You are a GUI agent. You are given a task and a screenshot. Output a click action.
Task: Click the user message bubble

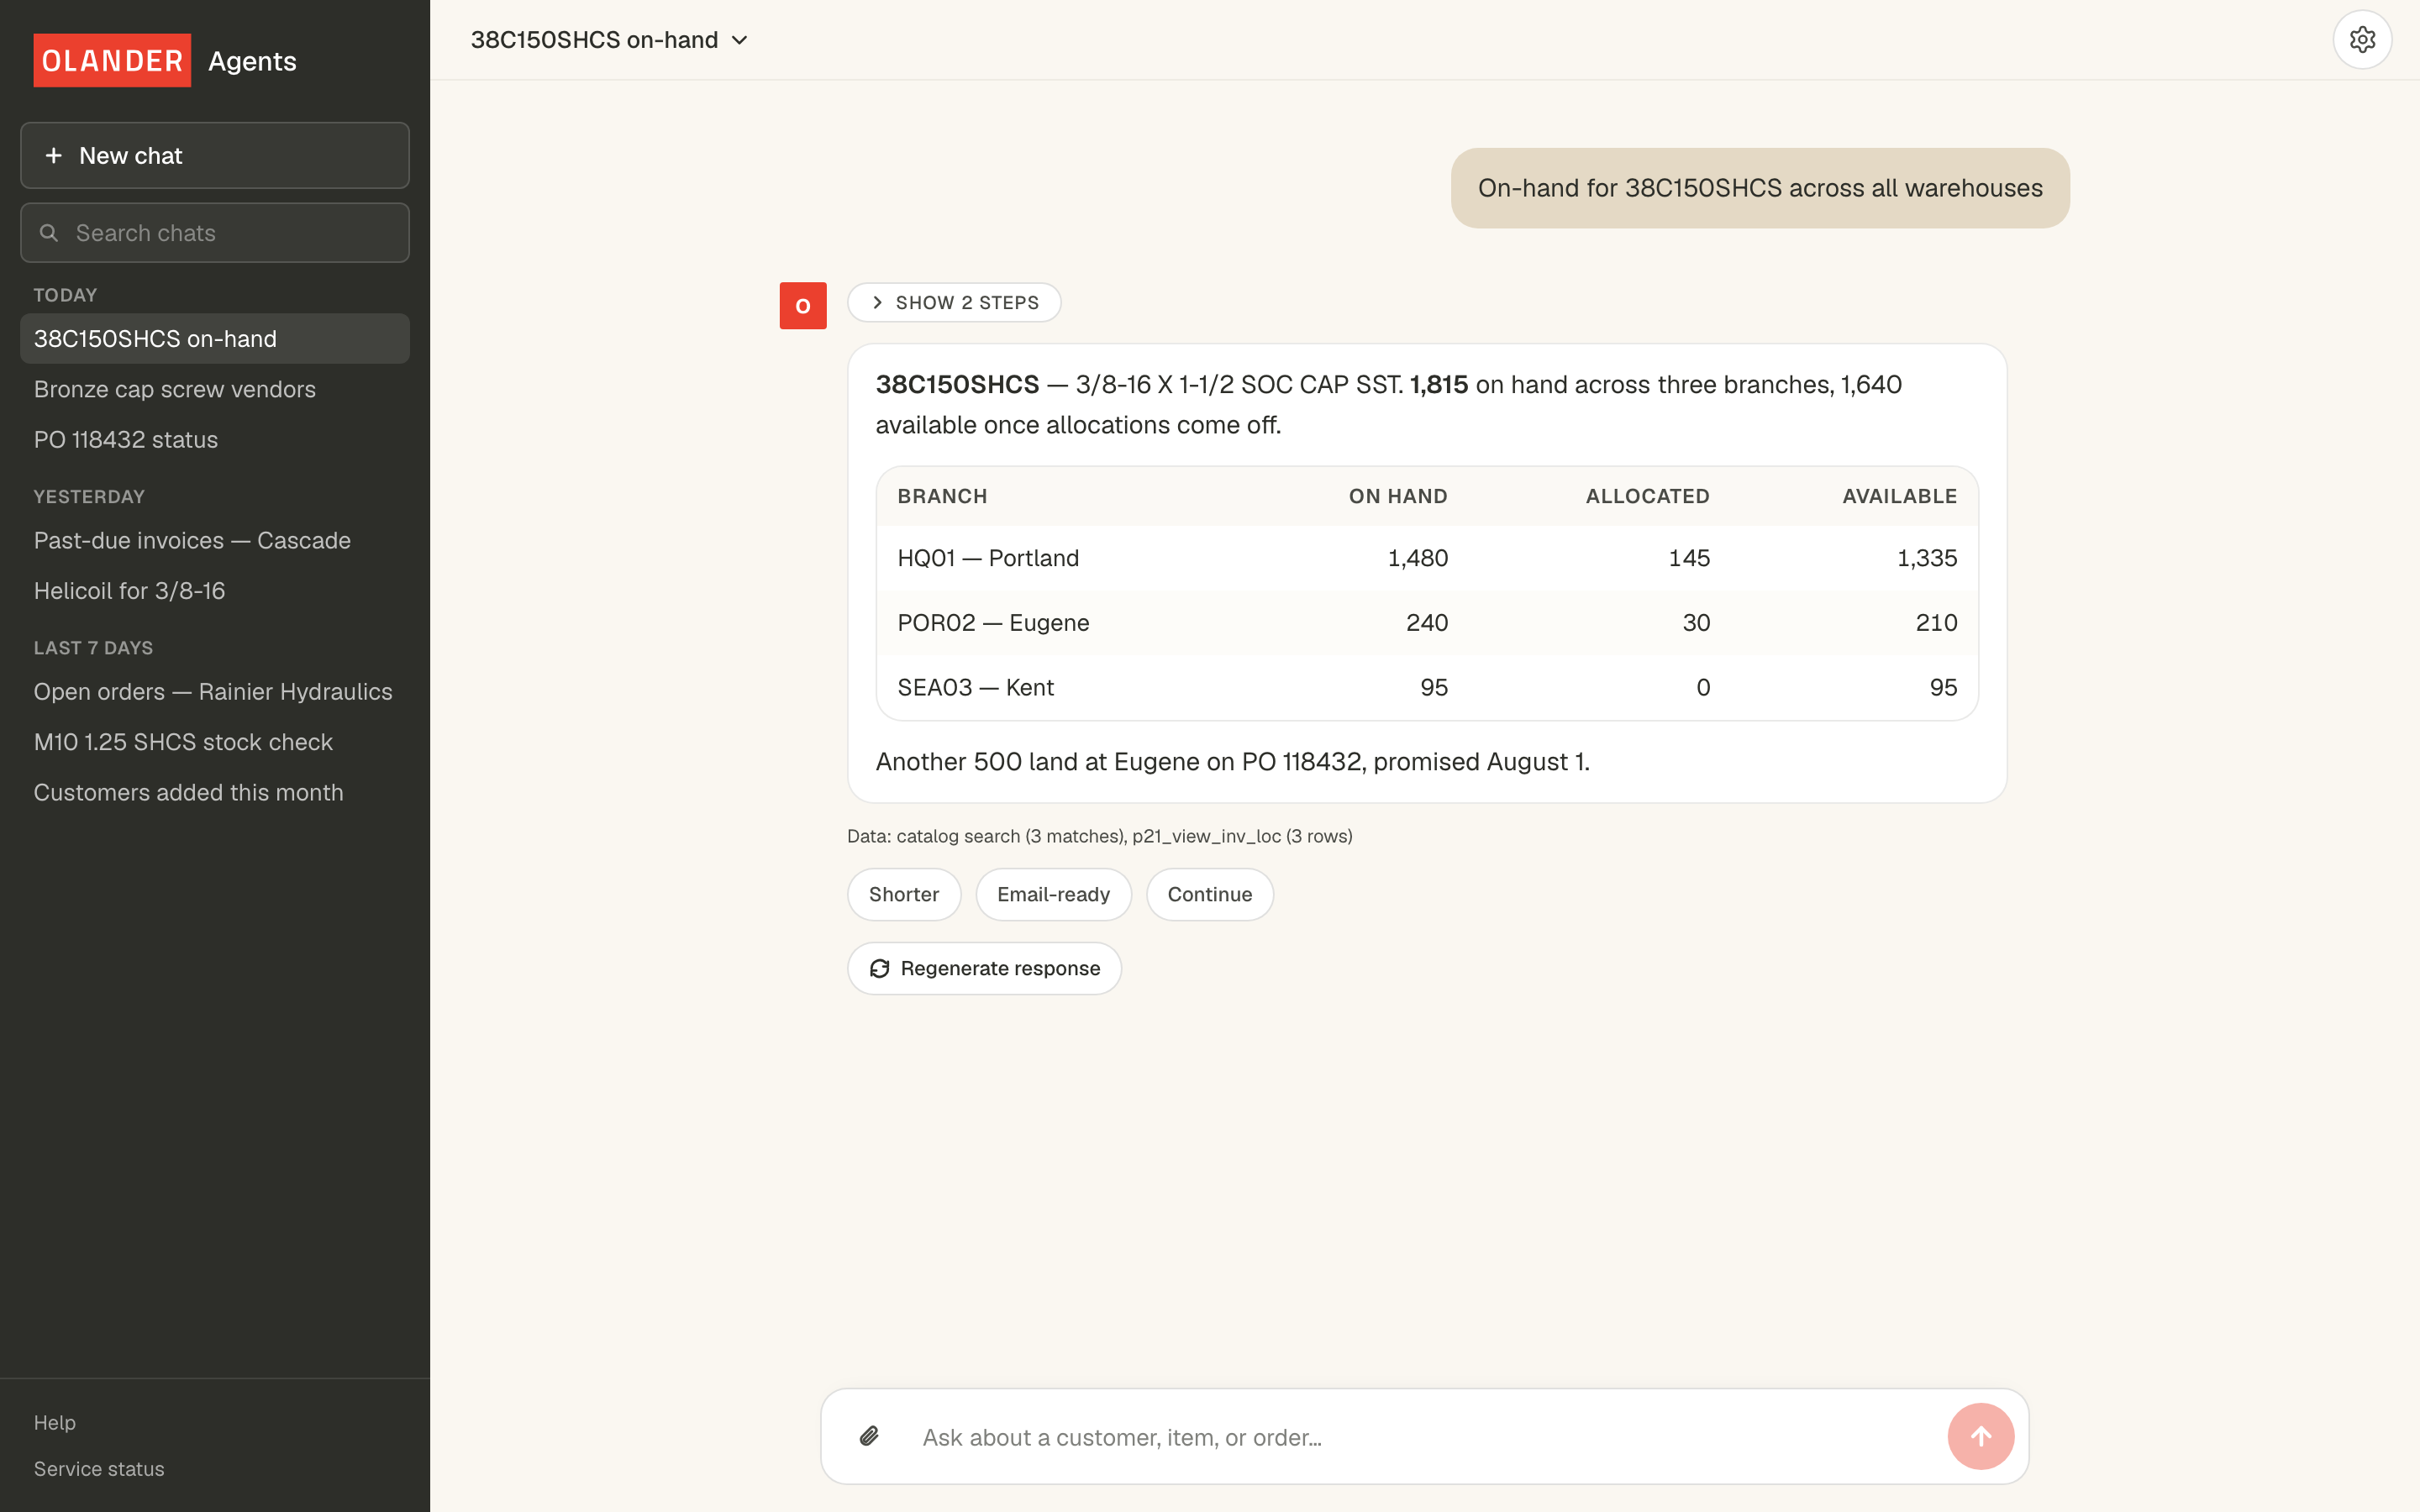click(1760, 188)
